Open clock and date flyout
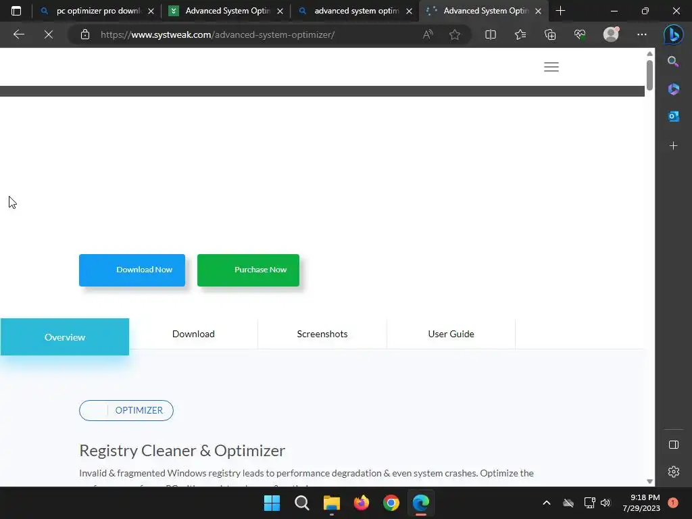Screen dimensions: 692x519 click(641, 503)
